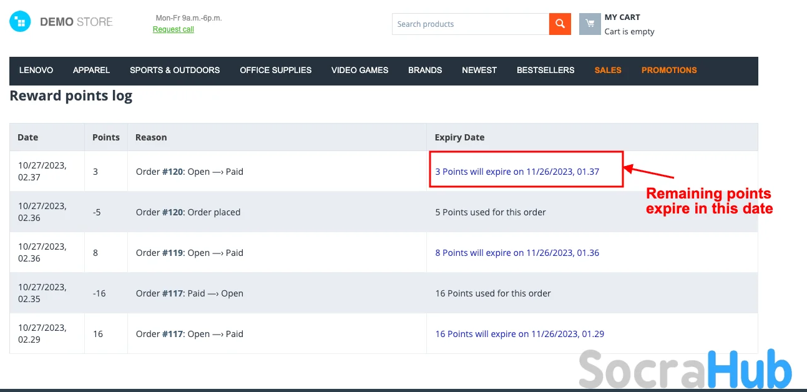Click the My Cart label
This screenshot has width=807, height=392.
point(622,17)
